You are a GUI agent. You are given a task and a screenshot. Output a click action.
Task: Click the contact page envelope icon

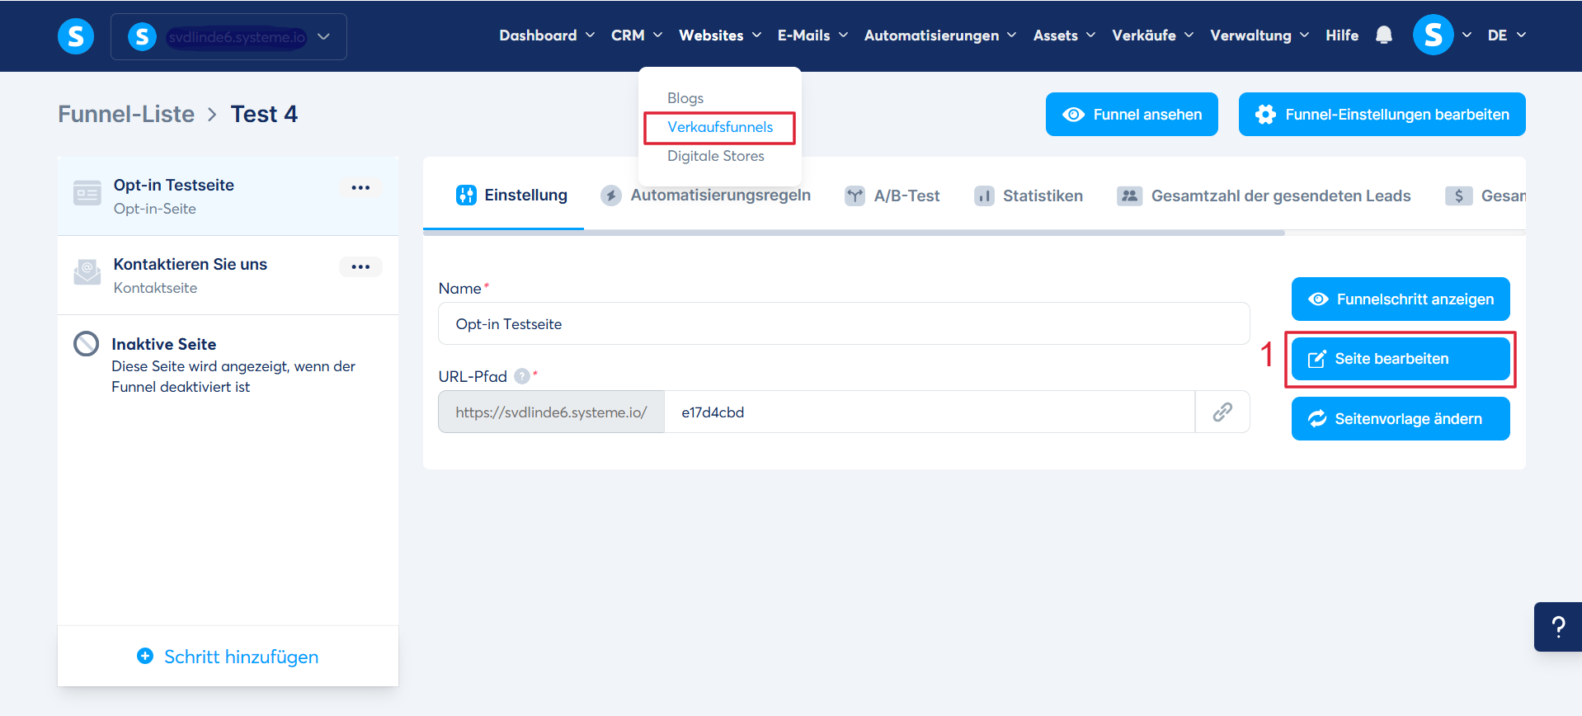(x=87, y=272)
